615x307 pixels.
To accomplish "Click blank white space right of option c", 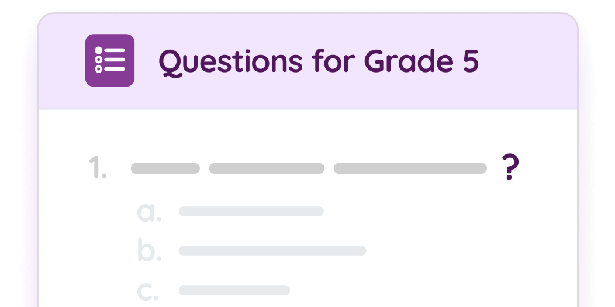I will (x=438, y=290).
